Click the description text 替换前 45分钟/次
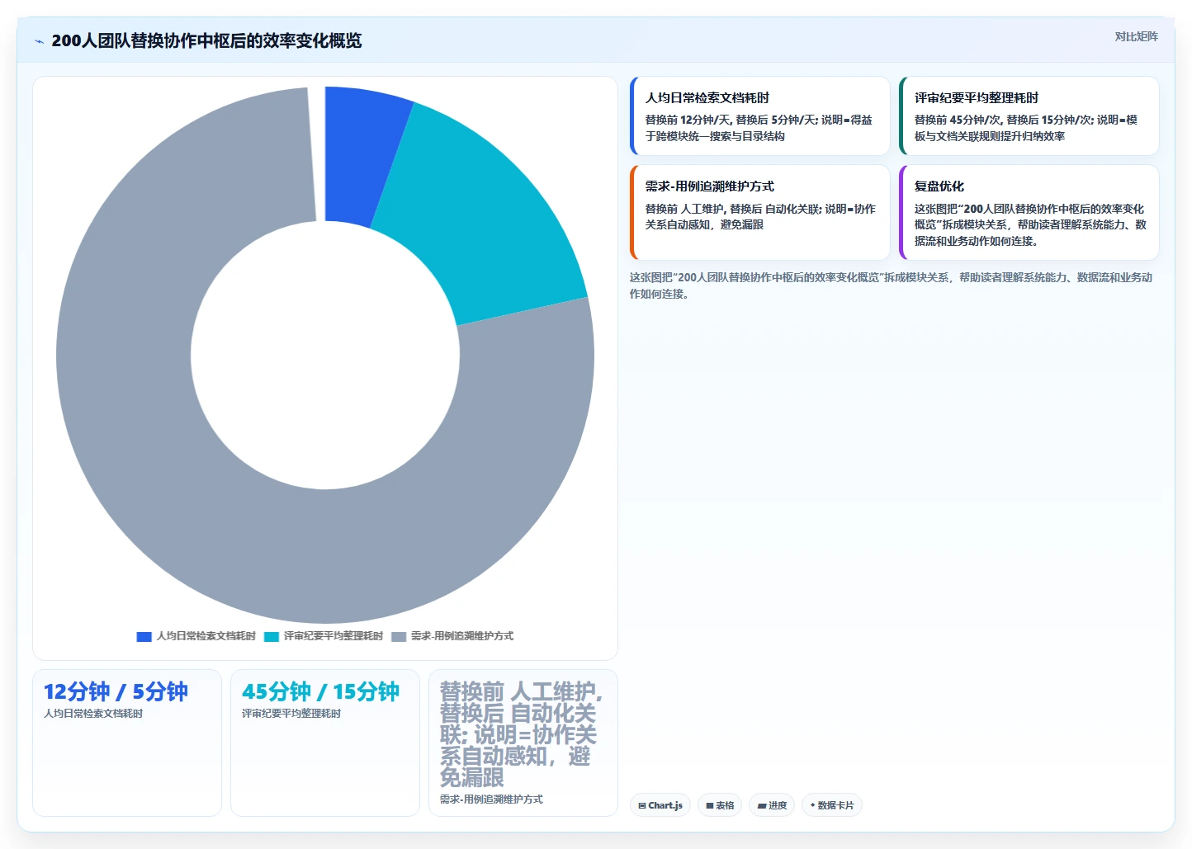Image resolution: width=1192 pixels, height=849 pixels. click(958, 120)
